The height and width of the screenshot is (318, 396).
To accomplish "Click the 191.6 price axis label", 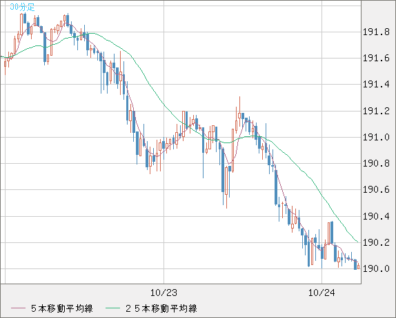I will [x=376, y=59].
